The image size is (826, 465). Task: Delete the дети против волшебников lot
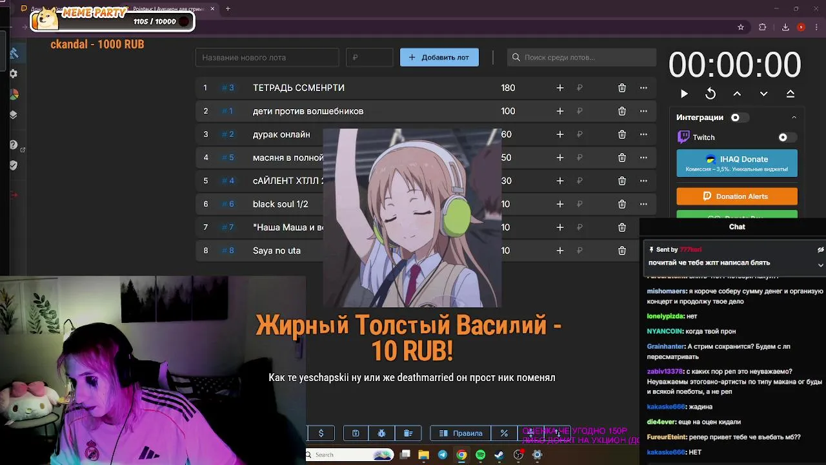click(621, 111)
